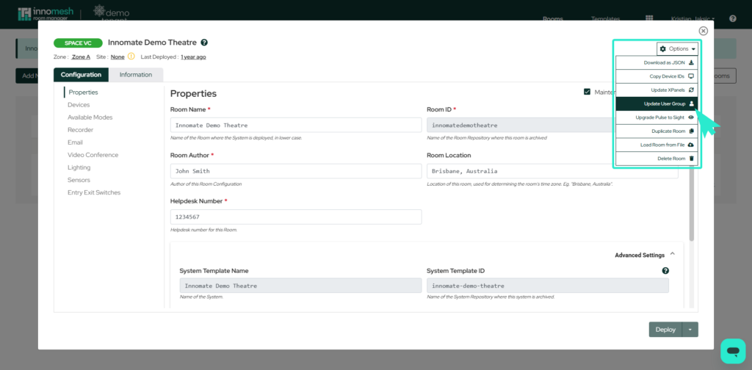Click the help icon beside System Template ID
This screenshot has width=752, height=370.
(665, 271)
